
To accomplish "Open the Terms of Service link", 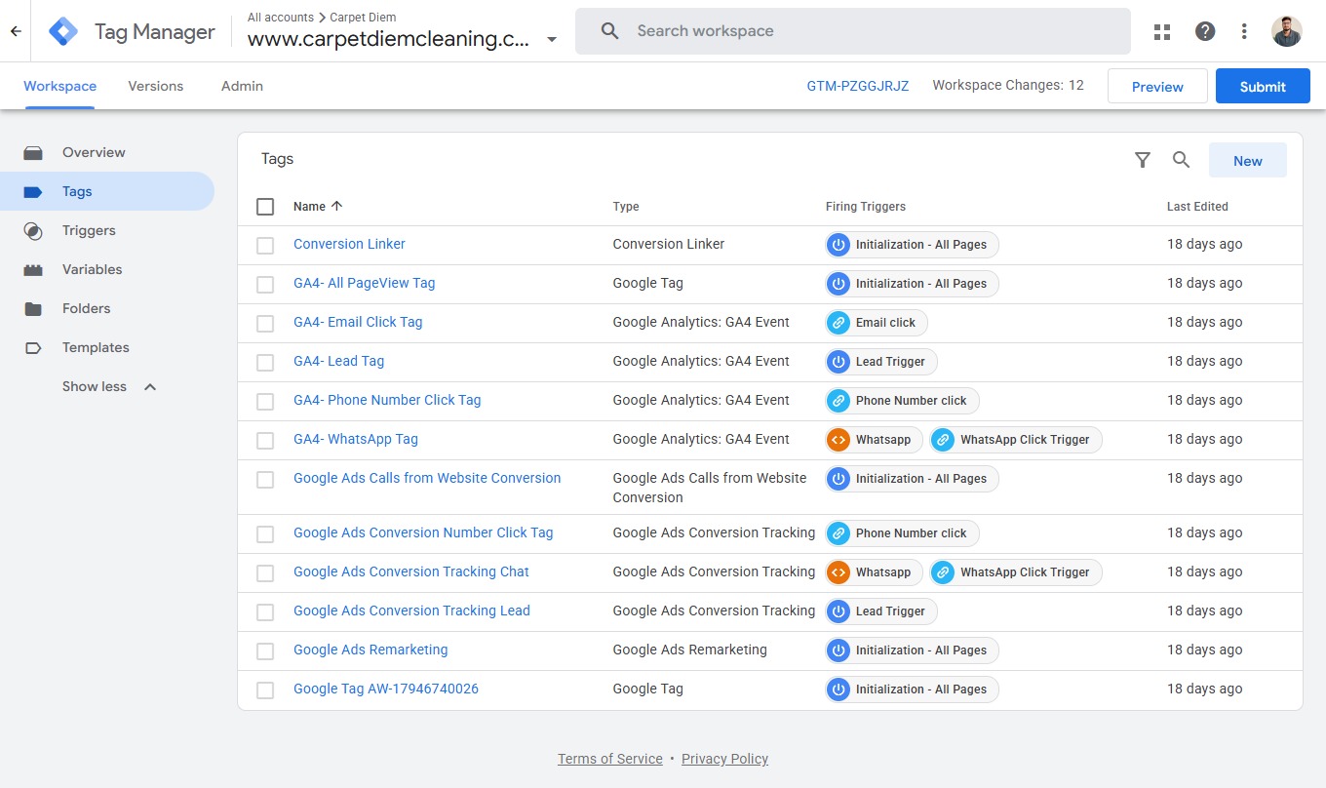I will pyautogui.click(x=609, y=759).
